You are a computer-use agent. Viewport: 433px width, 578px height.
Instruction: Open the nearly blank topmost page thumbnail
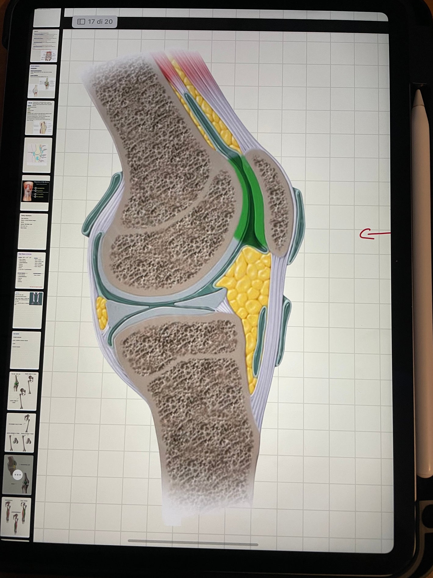[x=47, y=18]
